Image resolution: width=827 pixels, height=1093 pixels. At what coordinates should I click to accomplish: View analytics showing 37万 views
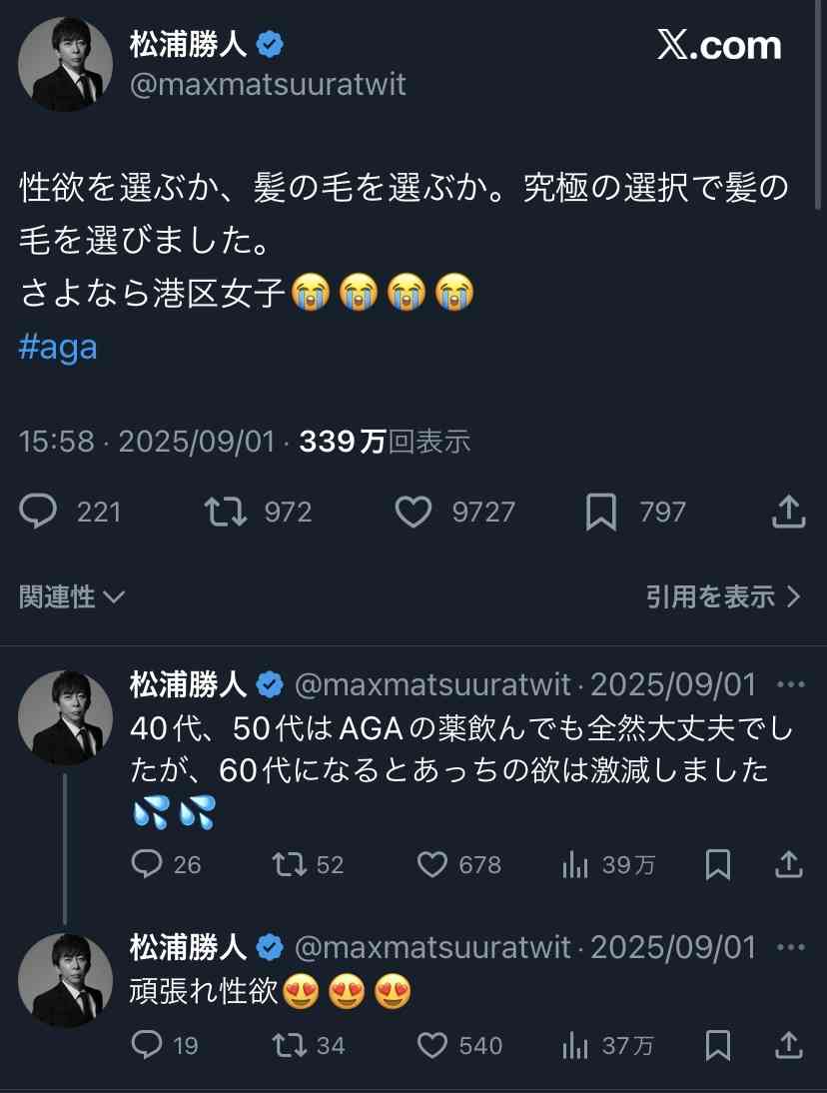click(x=575, y=1045)
